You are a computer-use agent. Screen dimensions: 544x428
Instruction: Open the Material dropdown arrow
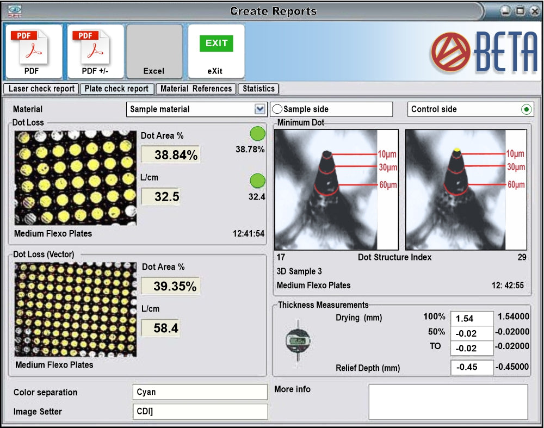259,109
